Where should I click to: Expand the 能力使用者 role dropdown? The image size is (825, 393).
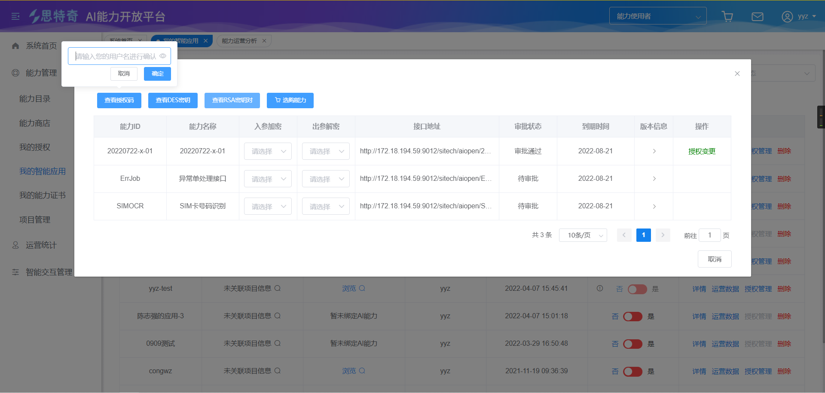pyautogui.click(x=658, y=16)
